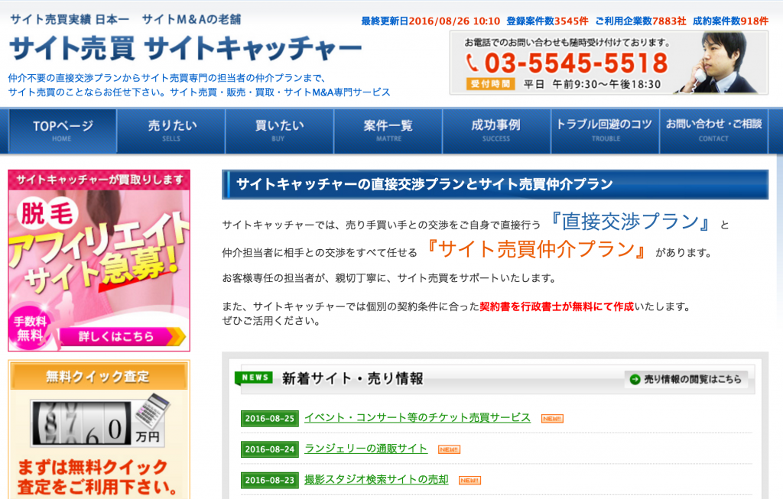Click the 無料クイック査定 header banner
Screen dimensions: 783x499
point(99,377)
